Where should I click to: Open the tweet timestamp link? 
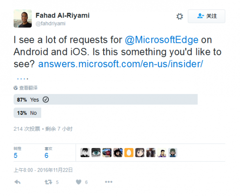pyautogui.click(x=43, y=170)
